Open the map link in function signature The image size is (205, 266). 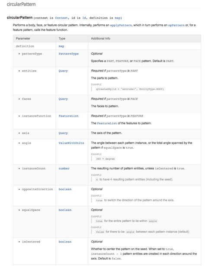(x=117, y=18)
